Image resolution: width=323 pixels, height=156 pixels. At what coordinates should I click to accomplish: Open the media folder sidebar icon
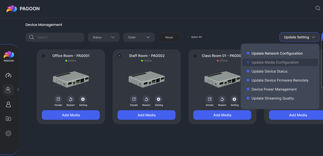click(x=8, y=119)
